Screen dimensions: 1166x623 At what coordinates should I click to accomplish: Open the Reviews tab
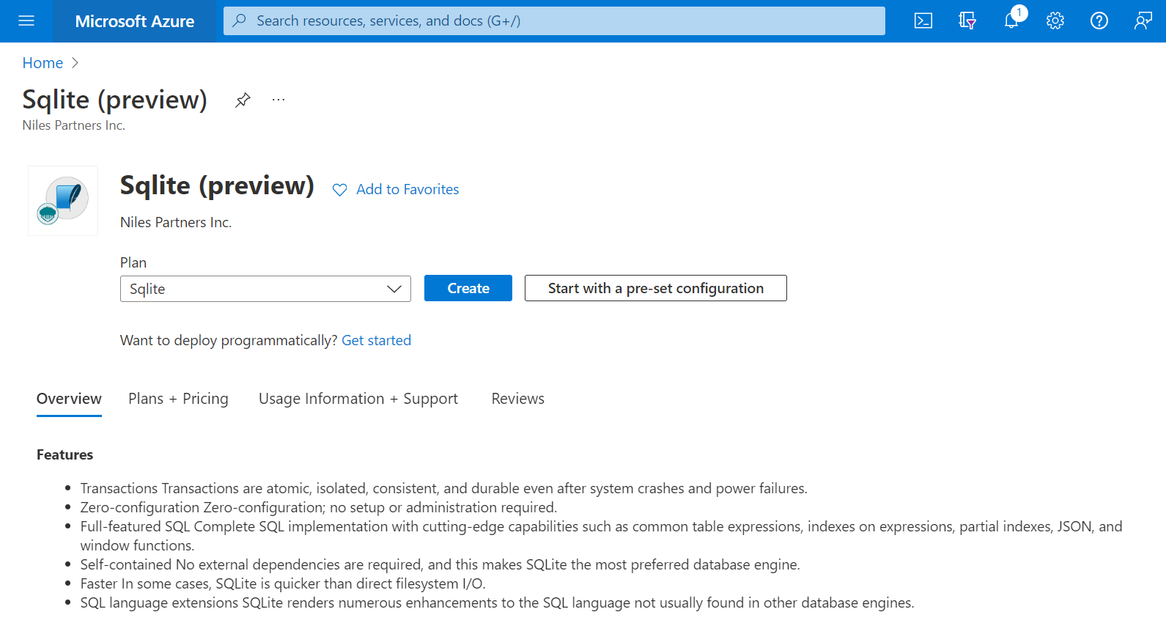518,399
